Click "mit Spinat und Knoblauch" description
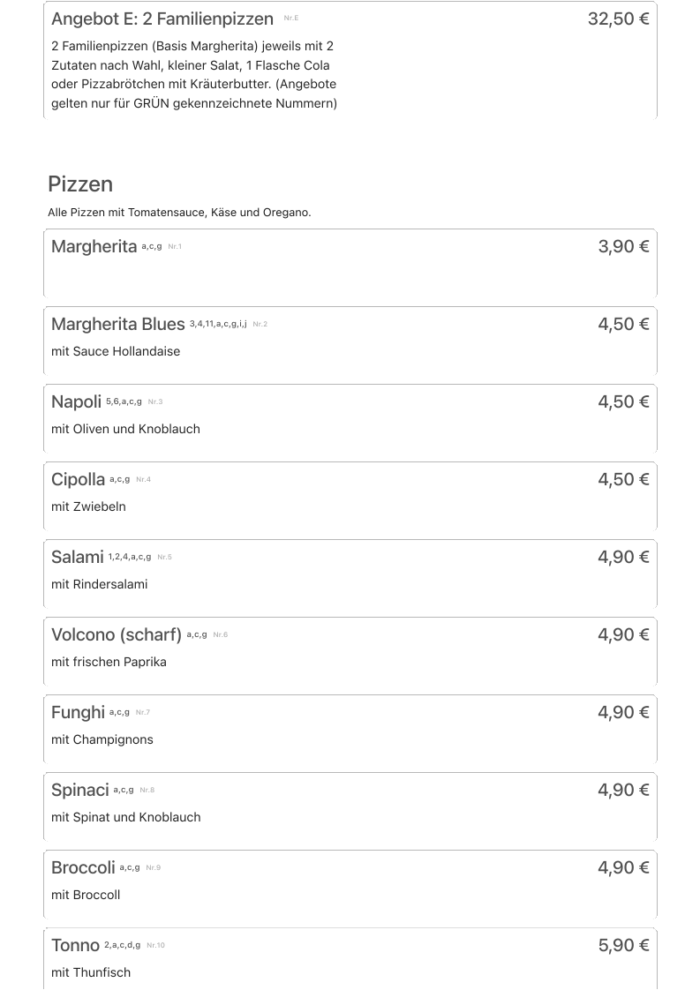 coord(125,817)
